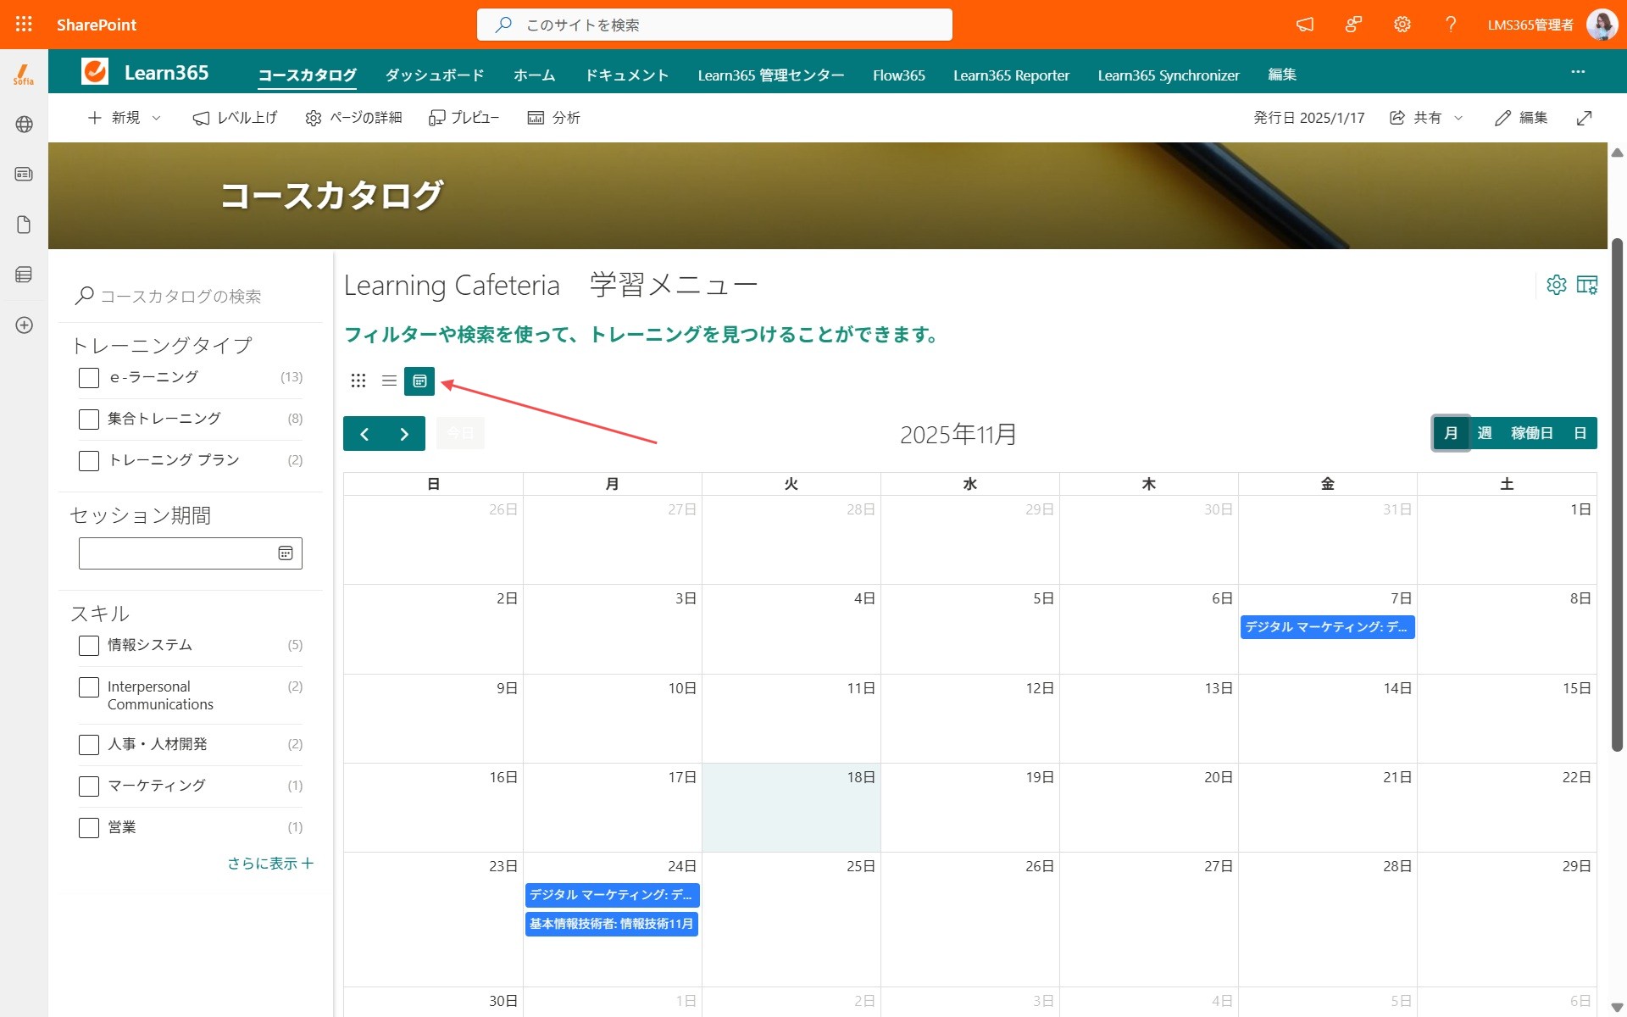Open the LMS365管理者 profile picture
1627x1017 pixels.
tap(1602, 25)
